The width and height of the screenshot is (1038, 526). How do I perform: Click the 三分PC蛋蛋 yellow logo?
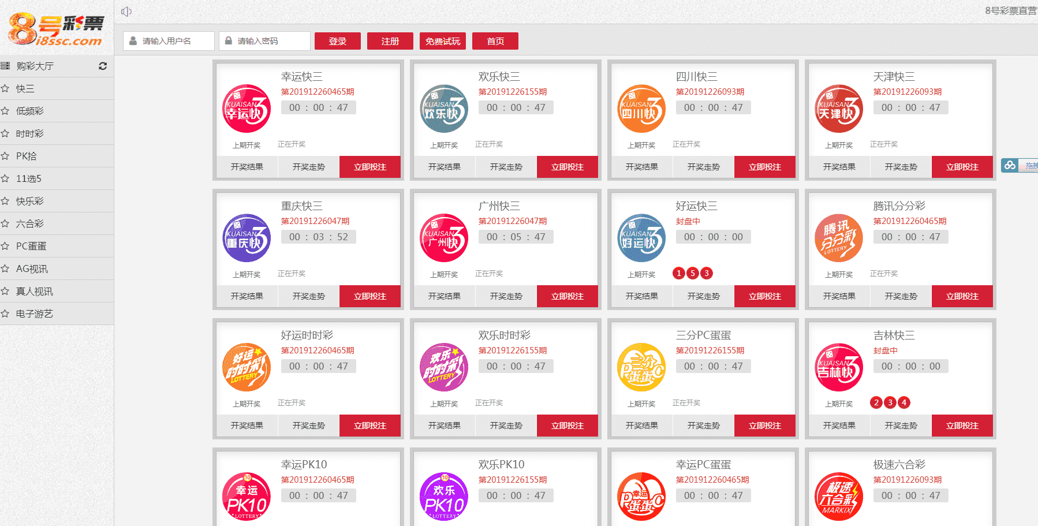coord(641,368)
